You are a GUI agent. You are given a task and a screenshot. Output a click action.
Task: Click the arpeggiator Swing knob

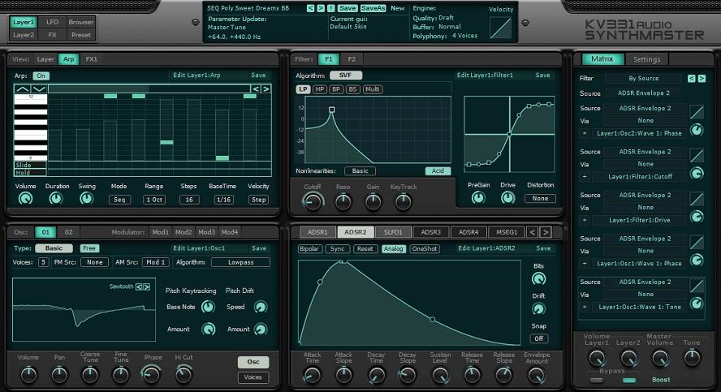[86, 198]
